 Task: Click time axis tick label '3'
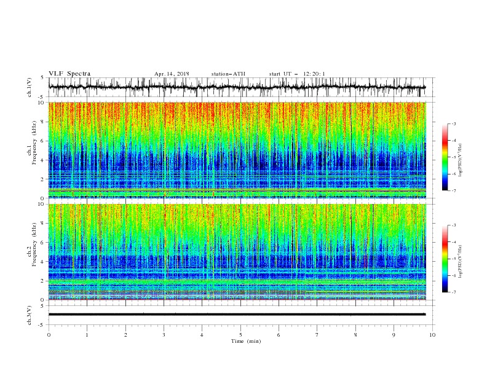point(164,335)
